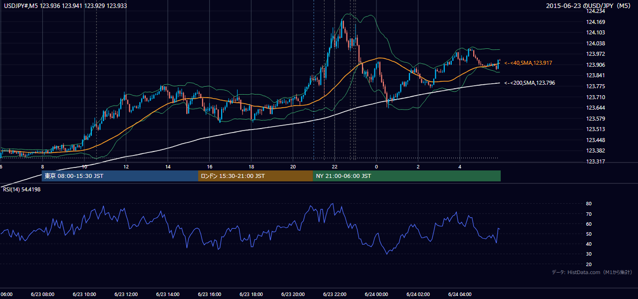Click the bottom time label 6/23 16:00

[209, 295]
